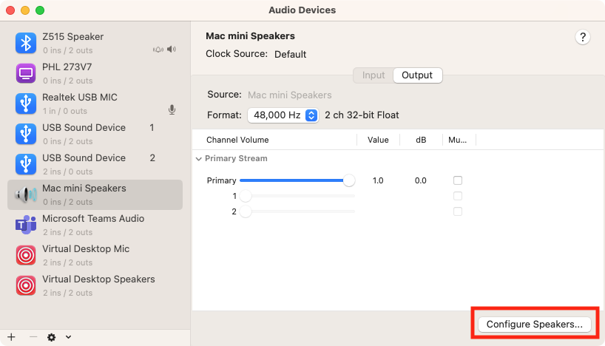Click the speaker icon of Mac mini Speakers

[26, 194]
